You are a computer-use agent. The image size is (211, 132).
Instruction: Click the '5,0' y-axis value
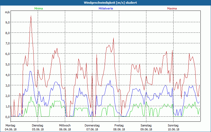click(x=7, y=64)
